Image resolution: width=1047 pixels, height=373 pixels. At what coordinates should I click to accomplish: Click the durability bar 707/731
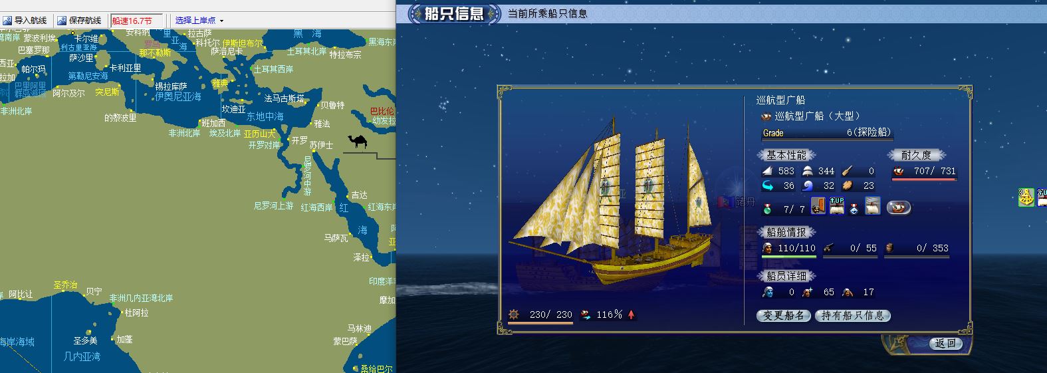tap(925, 173)
